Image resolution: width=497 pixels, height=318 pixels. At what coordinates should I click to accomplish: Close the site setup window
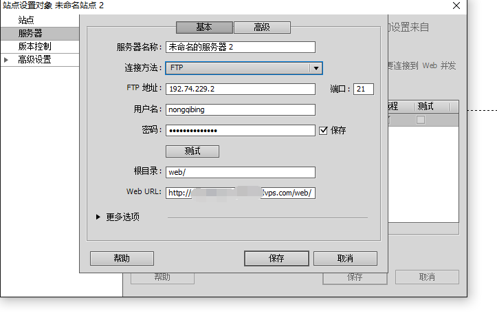456,6
